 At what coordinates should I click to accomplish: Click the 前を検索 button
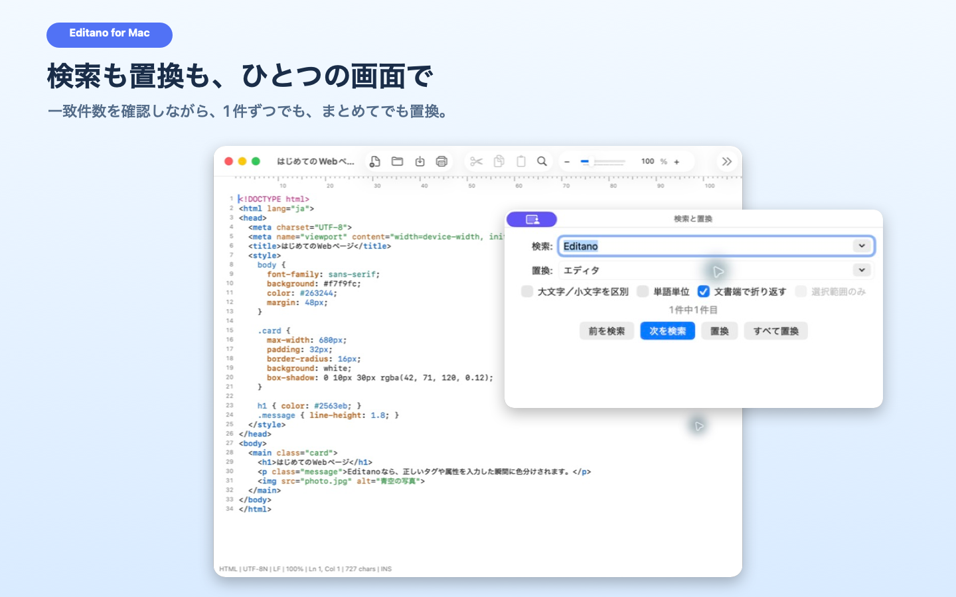coord(607,331)
